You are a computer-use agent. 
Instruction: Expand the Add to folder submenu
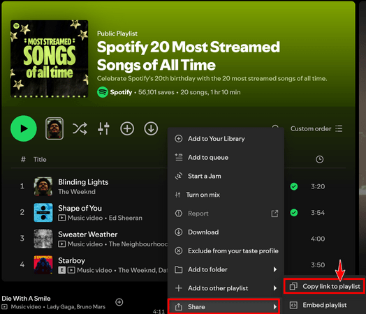[x=226, y=269]
